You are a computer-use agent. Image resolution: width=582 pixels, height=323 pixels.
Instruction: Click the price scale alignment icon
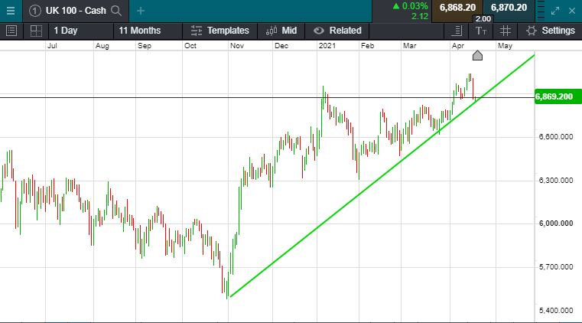click(x=457, y=31)
